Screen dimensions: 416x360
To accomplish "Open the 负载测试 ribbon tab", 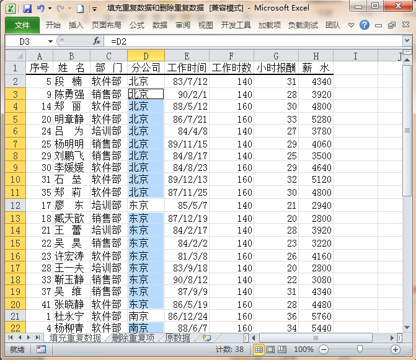I will (303, 25).
